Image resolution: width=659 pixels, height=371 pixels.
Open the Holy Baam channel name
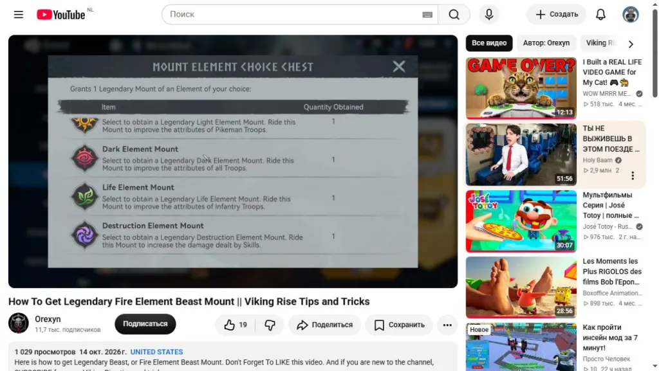coord(597,160)
